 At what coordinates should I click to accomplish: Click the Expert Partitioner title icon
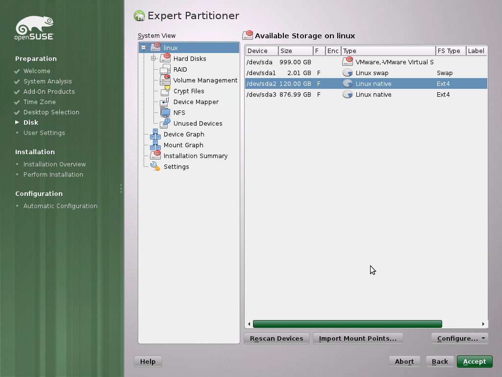[139, 16]
